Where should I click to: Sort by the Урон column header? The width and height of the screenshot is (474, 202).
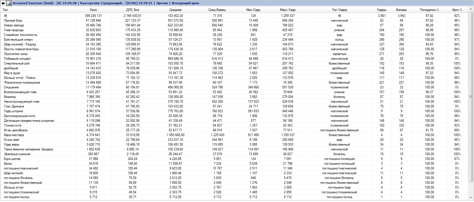click(x=93, y=10)
